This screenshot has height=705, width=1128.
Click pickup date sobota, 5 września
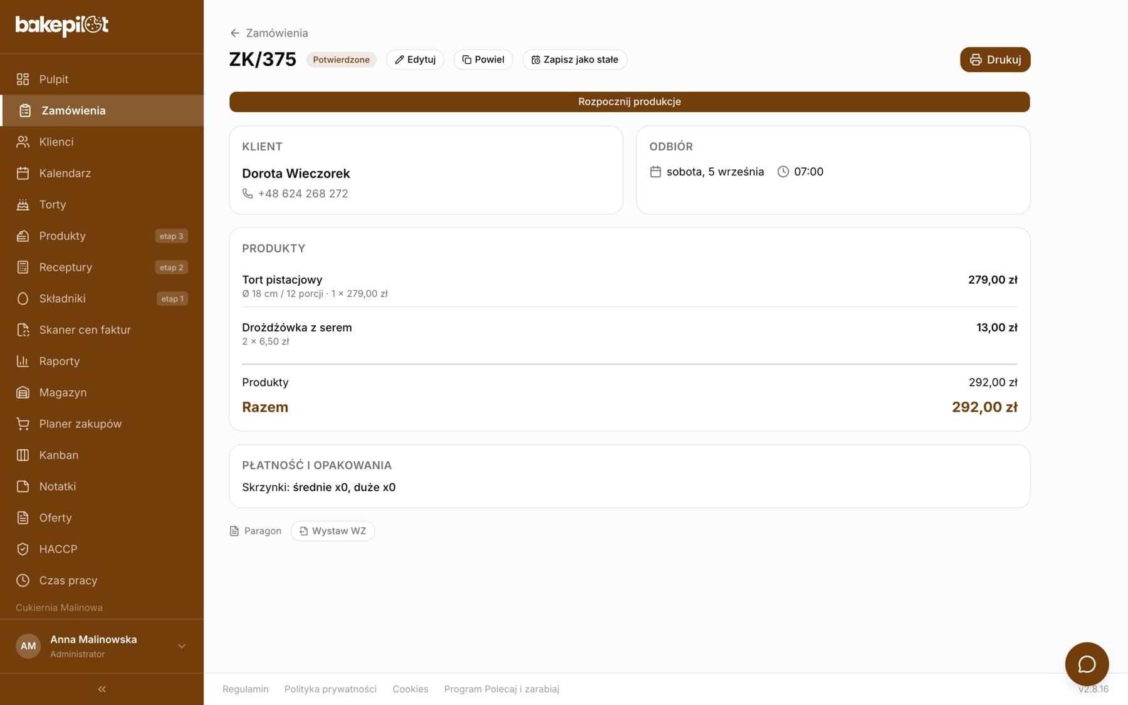[715, 172]
